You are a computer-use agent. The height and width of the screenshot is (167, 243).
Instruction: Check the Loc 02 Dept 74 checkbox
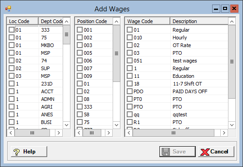click(x=11, y=60)
